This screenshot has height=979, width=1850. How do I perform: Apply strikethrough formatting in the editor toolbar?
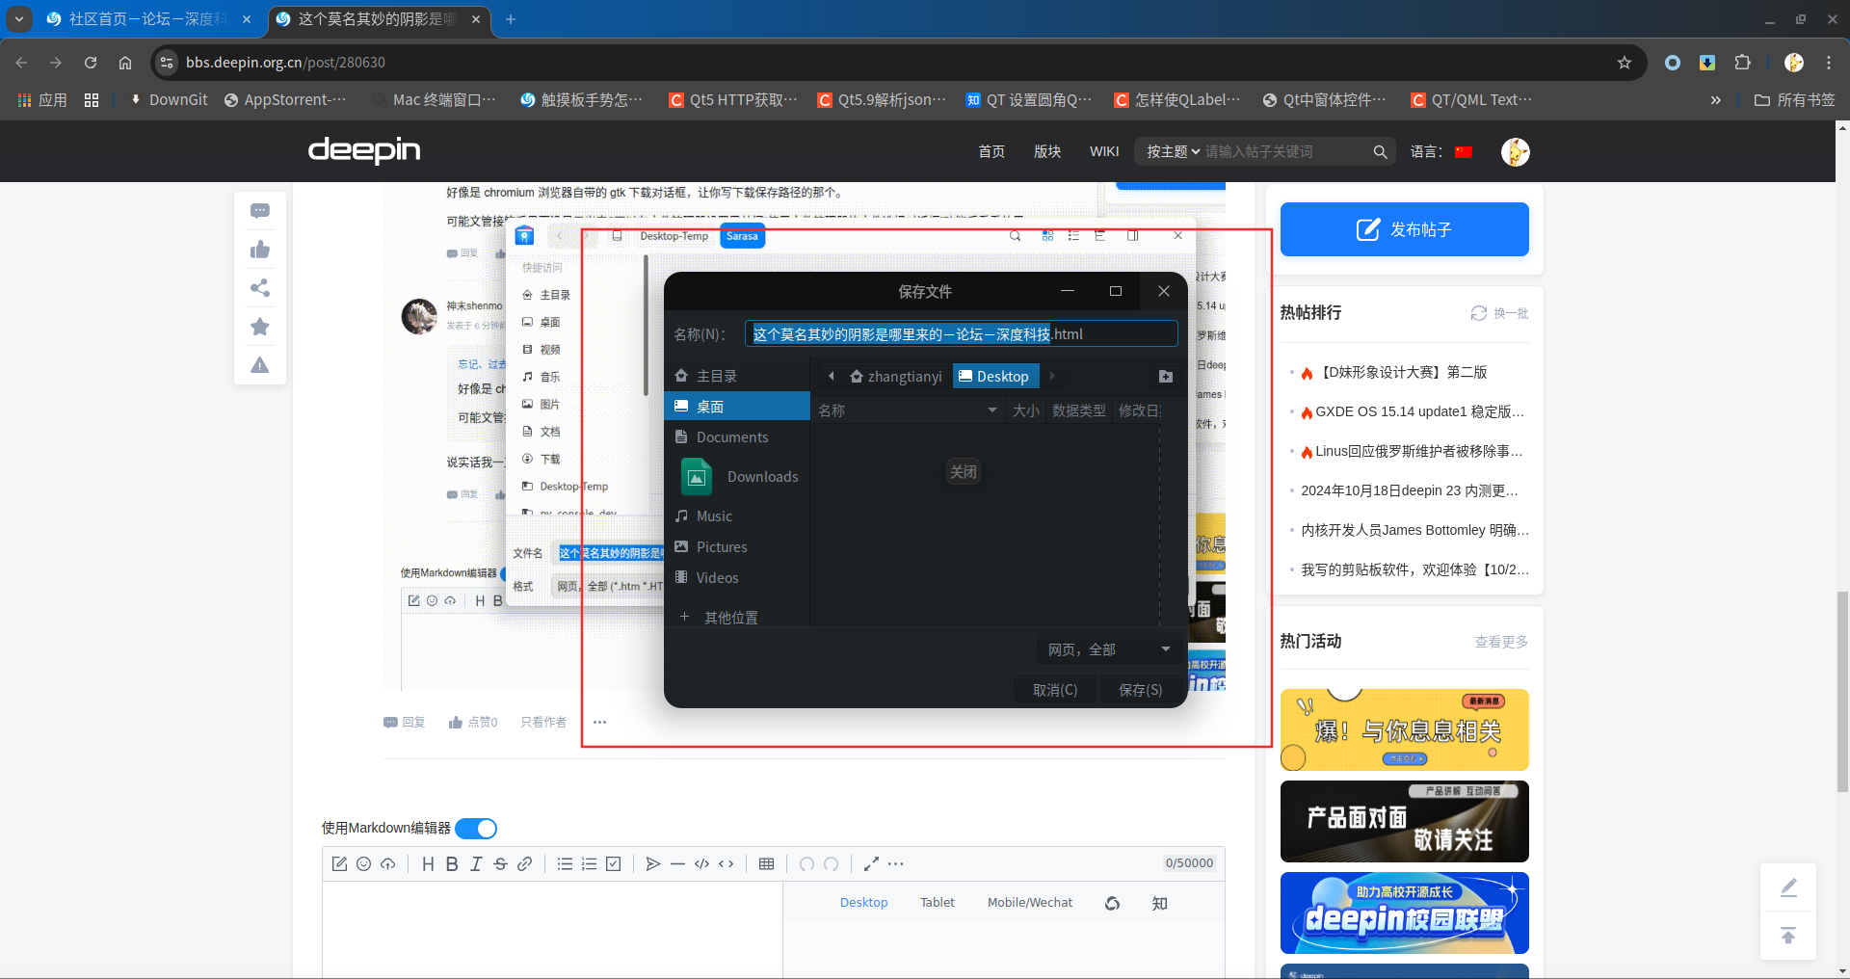coord(500,863)
